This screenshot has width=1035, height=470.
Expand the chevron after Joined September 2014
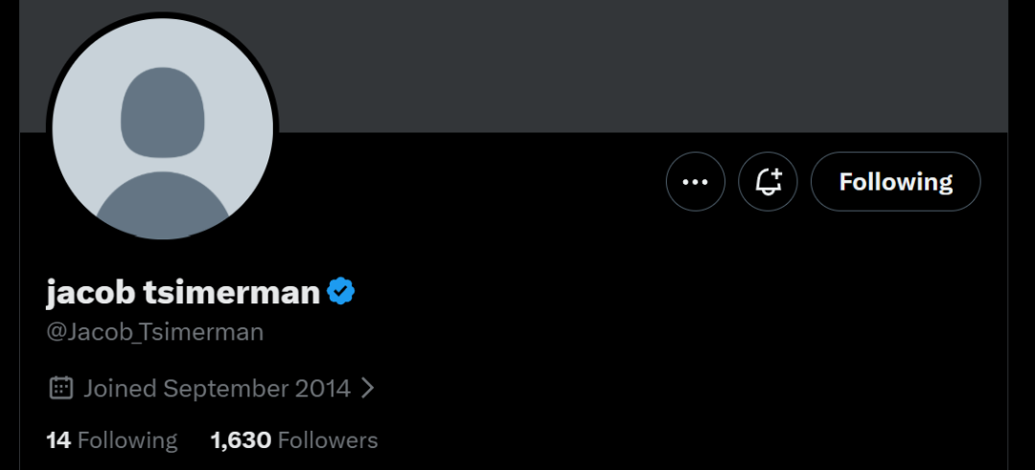(368, 389)
